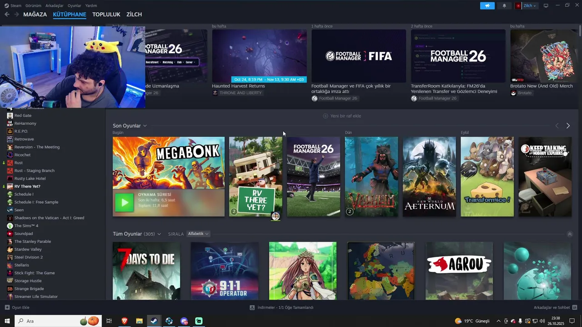Viewport: 582px width, 327px height.
Task: Open the 7 Days to Die cover
Action: pyautogui.click(x=146, y=271)
